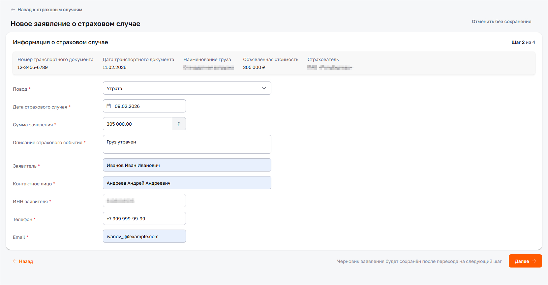Focus the ИНН заявителя field
Viewport: 548px width, 285px height.
144,201
